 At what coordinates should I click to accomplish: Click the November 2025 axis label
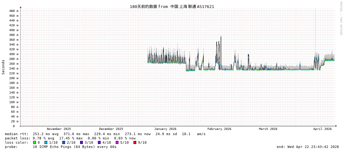(59, 129)
